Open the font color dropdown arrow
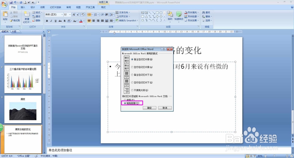Viewport: 294px width, 158px height. tap(84, 21)
